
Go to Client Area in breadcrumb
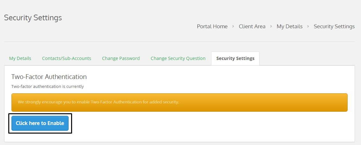pyautogui.click(x=252, y=26)
